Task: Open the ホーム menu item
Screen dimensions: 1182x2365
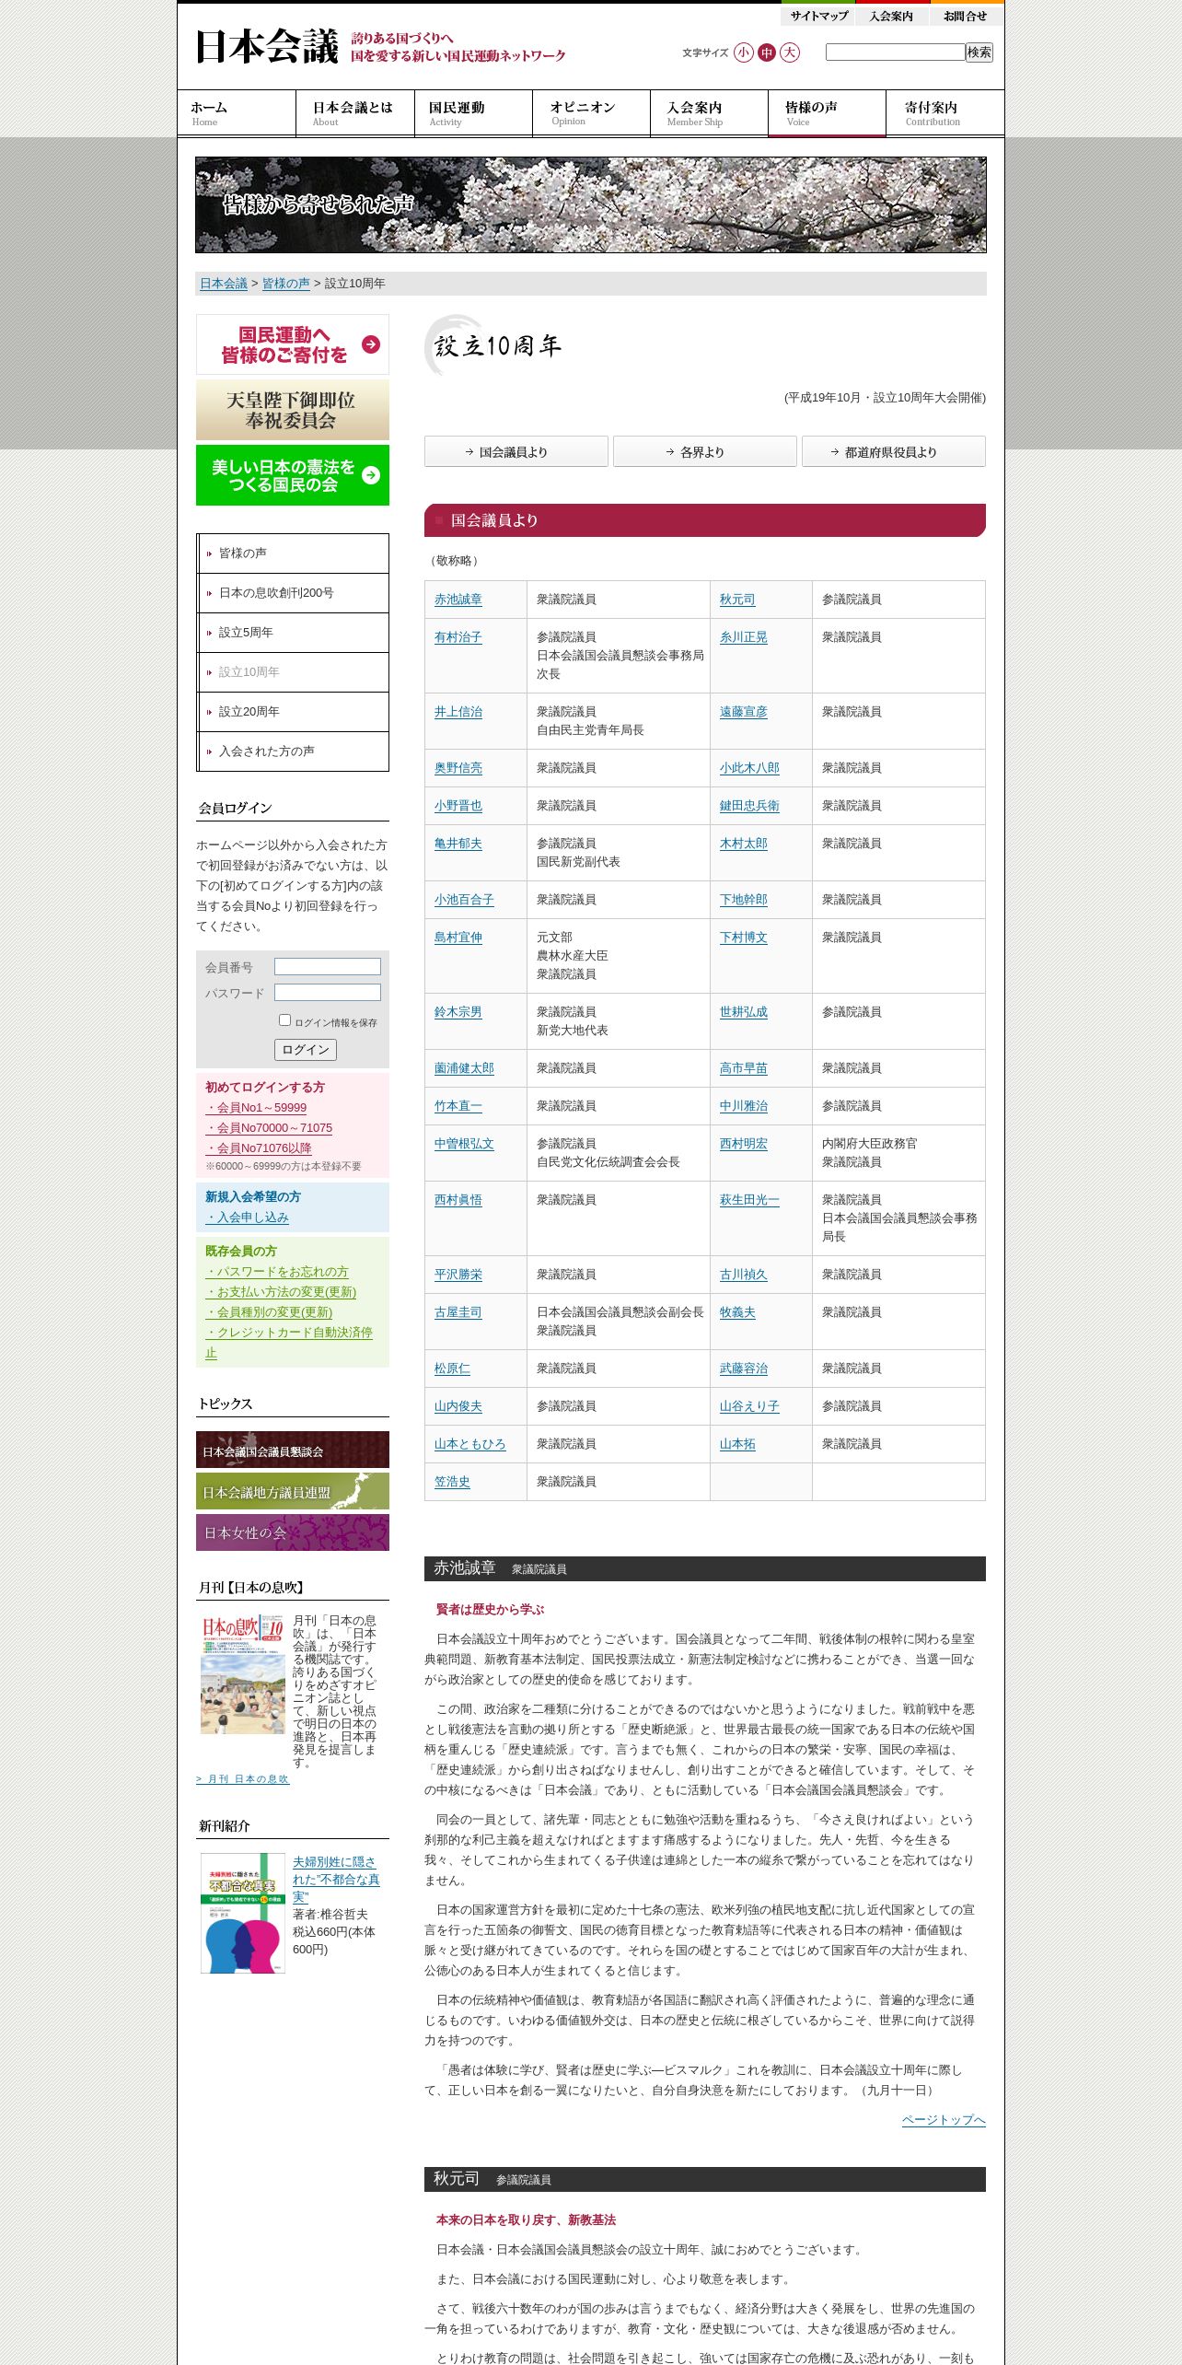Action: pyautogui.click(x=237, y=113)
